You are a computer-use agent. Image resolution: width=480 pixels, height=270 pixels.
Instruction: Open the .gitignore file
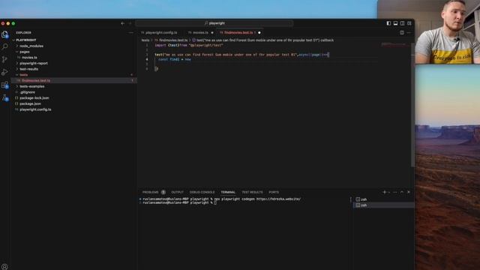pyautogui.click(x=27, y=92)
